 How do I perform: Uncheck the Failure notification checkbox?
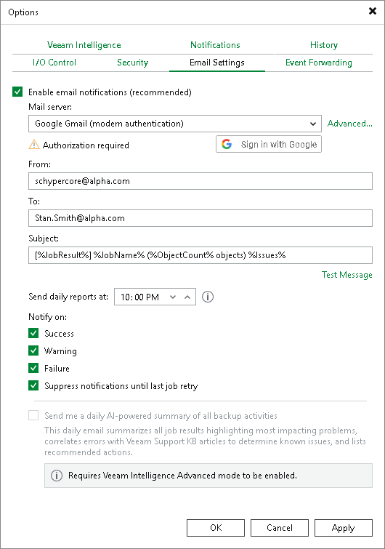coord(33,369)
